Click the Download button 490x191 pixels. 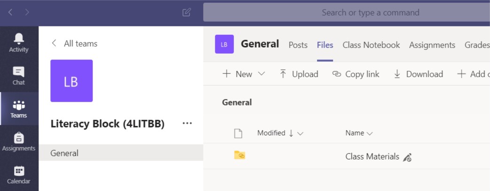tap(418, 74)
